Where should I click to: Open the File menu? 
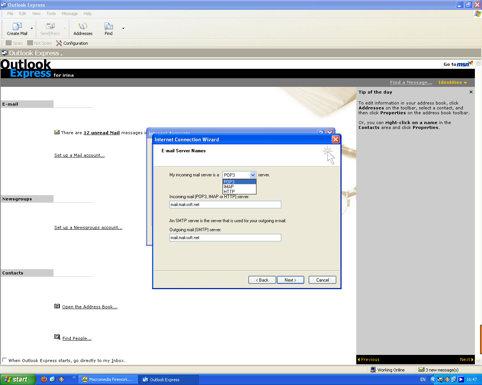point(10,14)
